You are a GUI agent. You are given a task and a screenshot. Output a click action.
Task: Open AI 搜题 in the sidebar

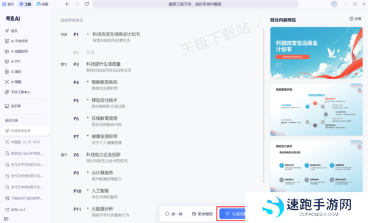(x=13, y=82)
